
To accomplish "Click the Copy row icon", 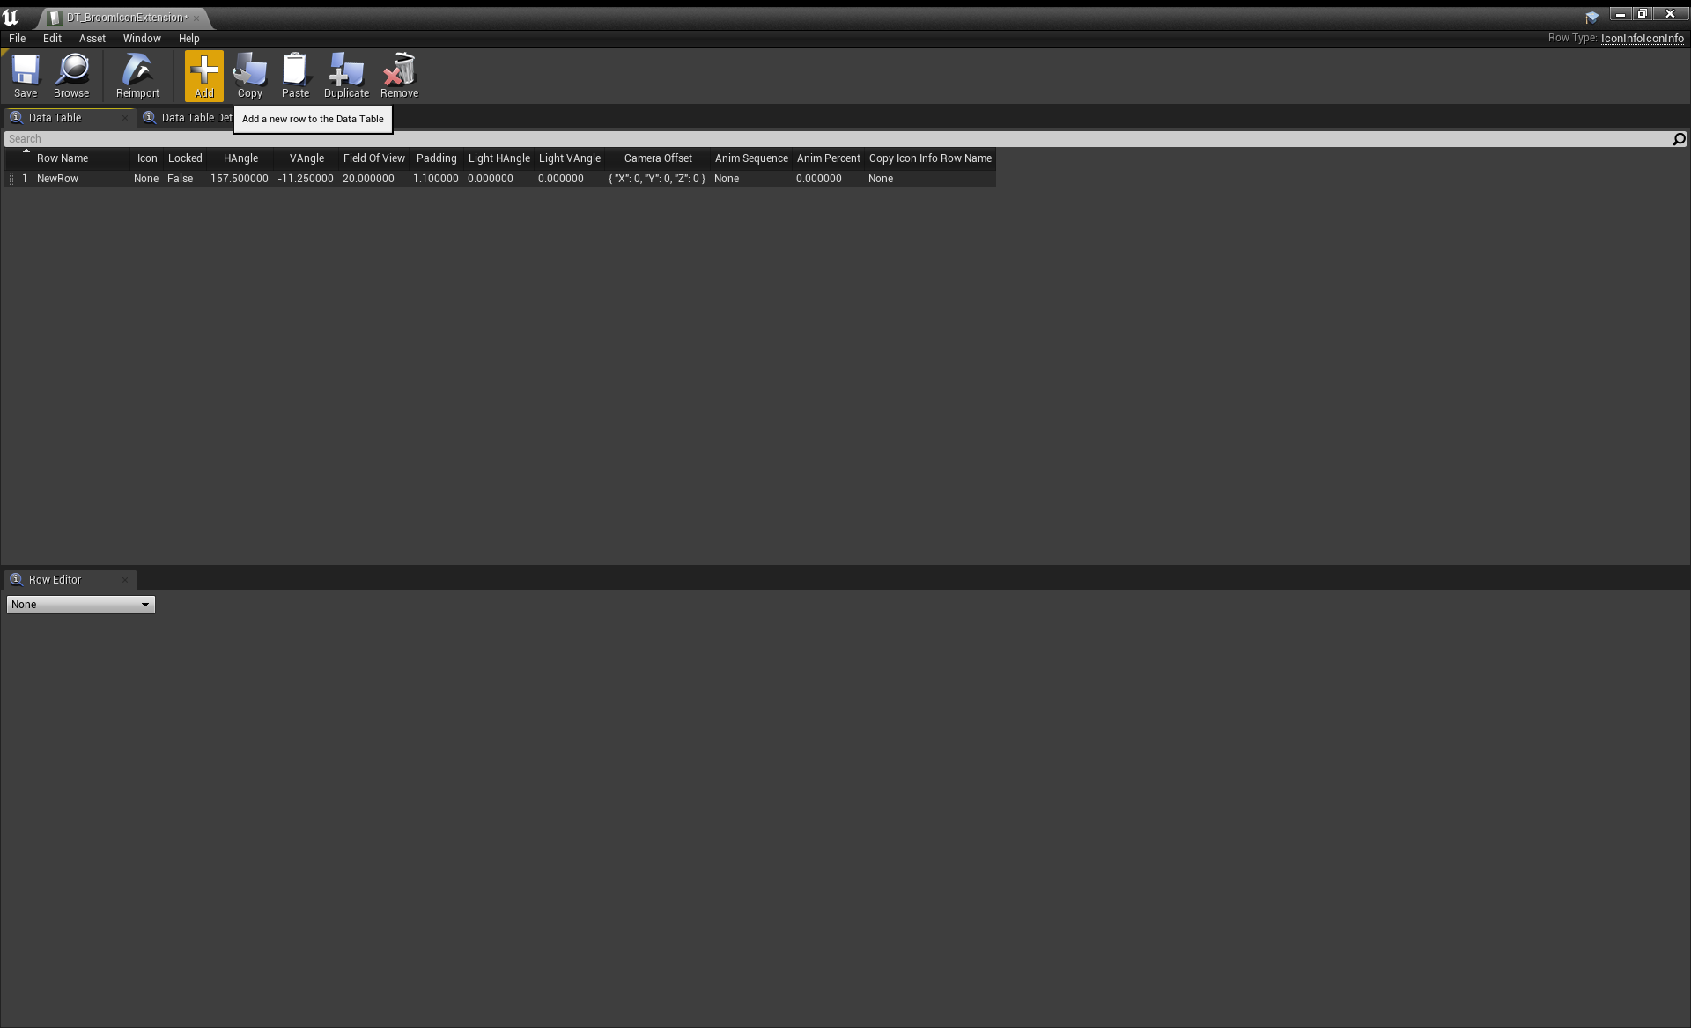I will click(x=250, y=75).
